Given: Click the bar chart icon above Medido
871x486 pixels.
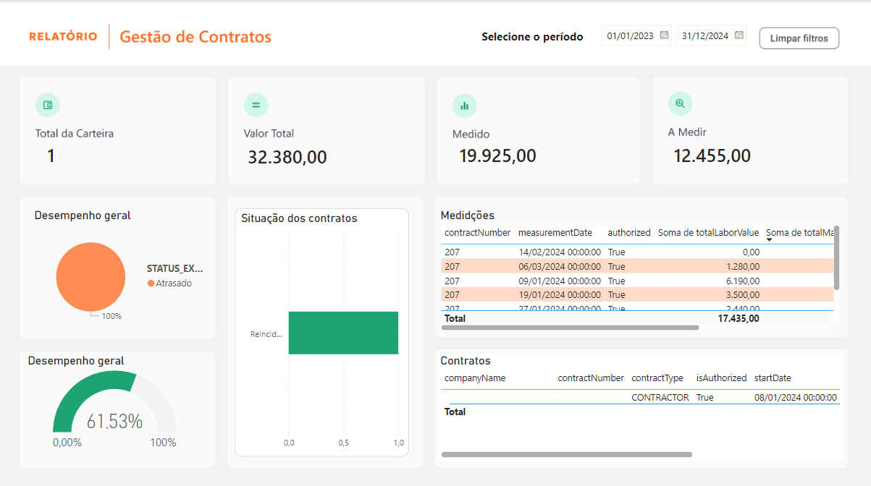Looking at the screenshot, I should coord(464,106).
